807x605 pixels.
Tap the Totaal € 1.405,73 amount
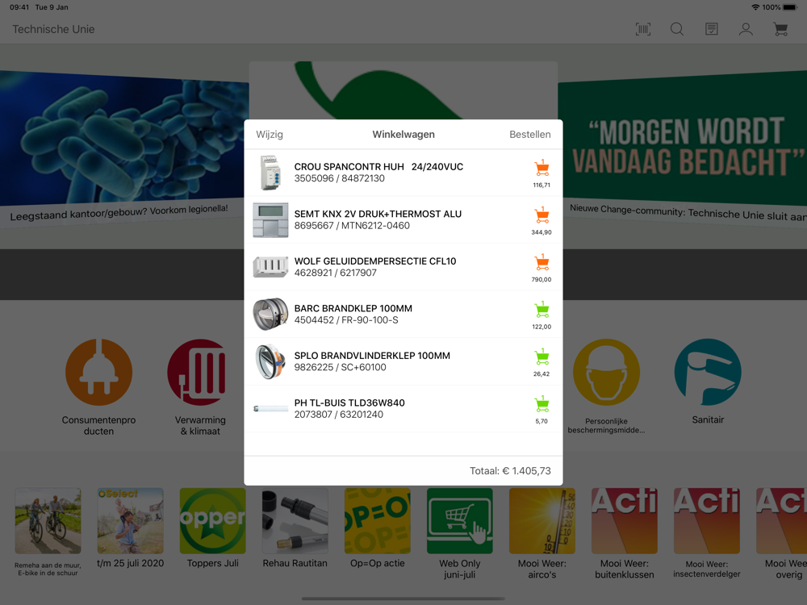click(x=510, y=471)
